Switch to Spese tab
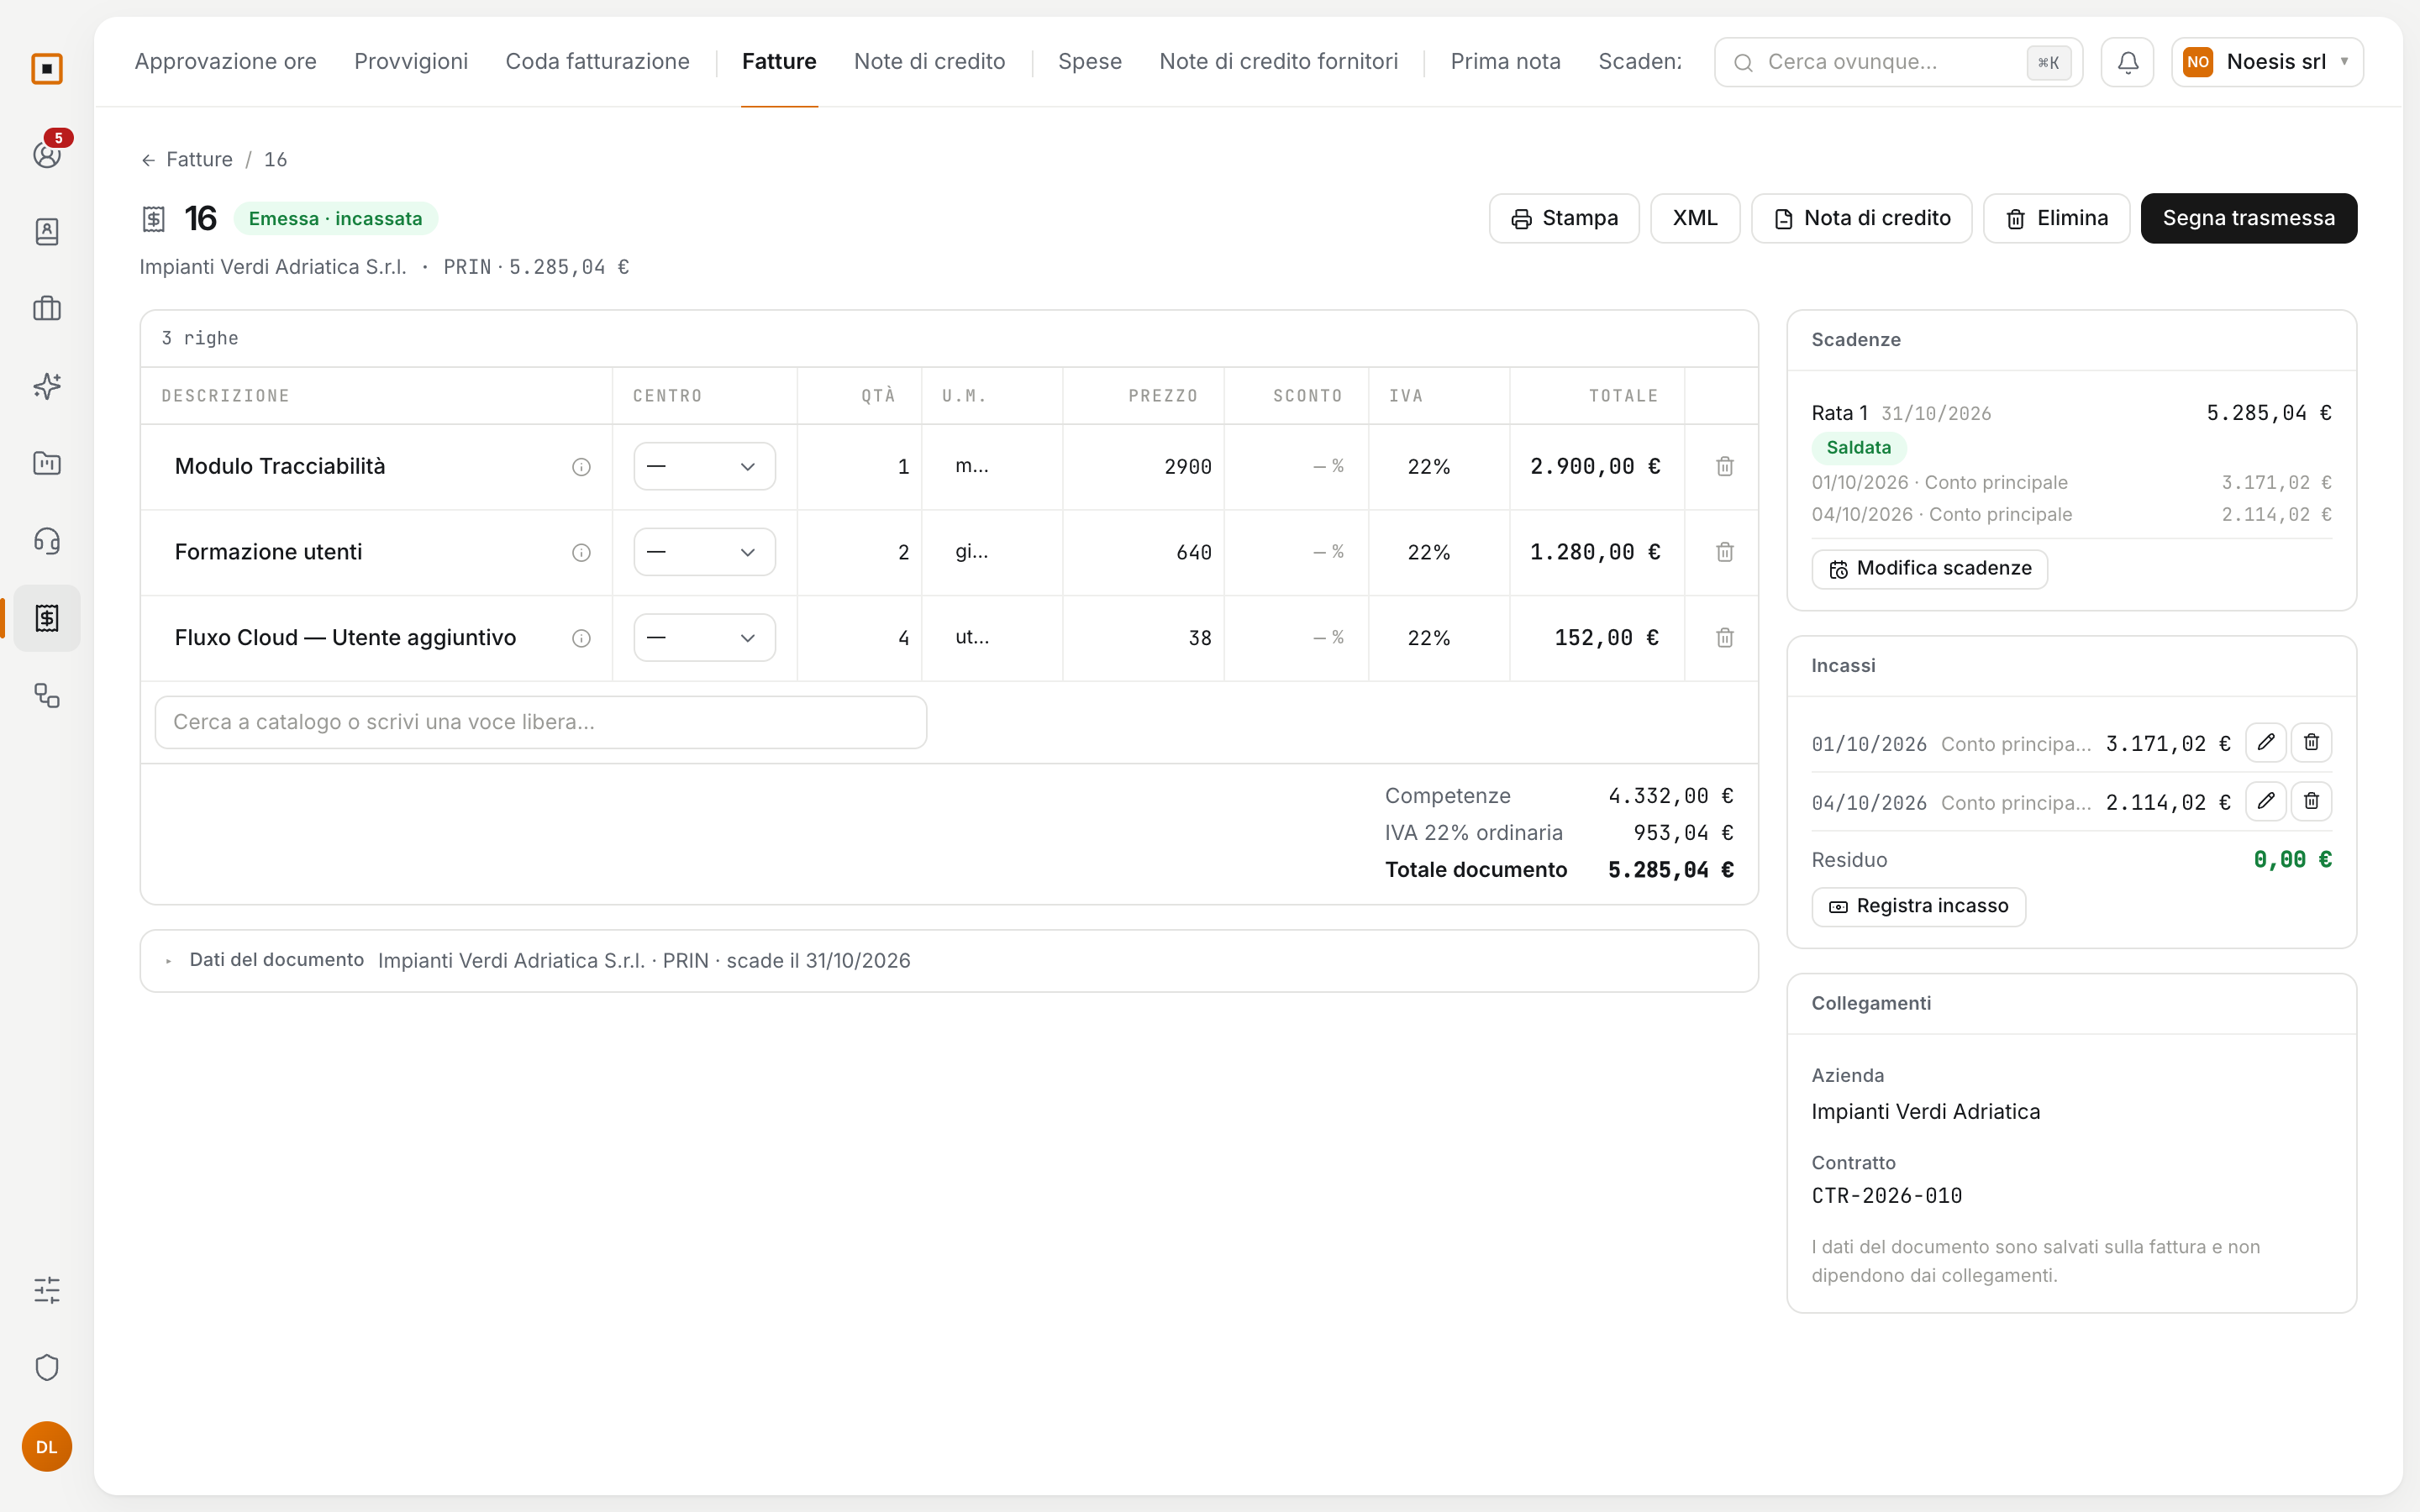Image resolution: width=2420 pixels, height=1512 pixels. (1089, 62)
